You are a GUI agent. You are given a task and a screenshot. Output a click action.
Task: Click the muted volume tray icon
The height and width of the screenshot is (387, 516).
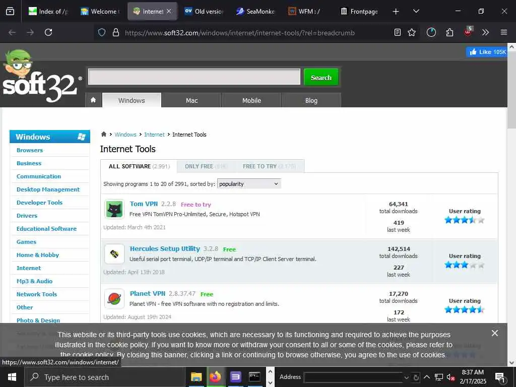450,377
